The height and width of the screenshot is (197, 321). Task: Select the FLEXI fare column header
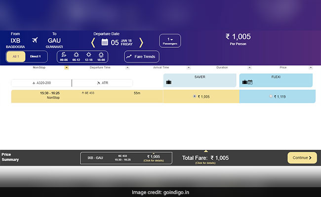coord(276,80)
